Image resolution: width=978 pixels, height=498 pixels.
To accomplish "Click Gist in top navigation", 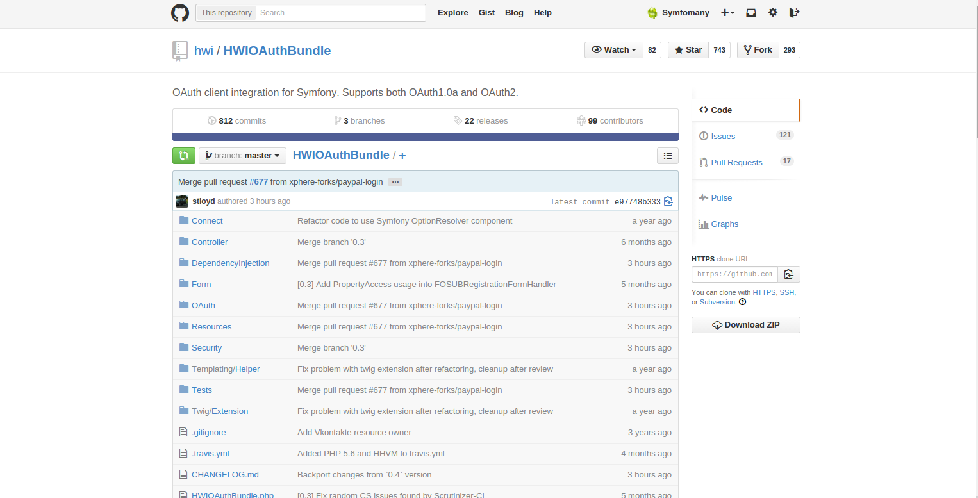I will tap(486, 13).
